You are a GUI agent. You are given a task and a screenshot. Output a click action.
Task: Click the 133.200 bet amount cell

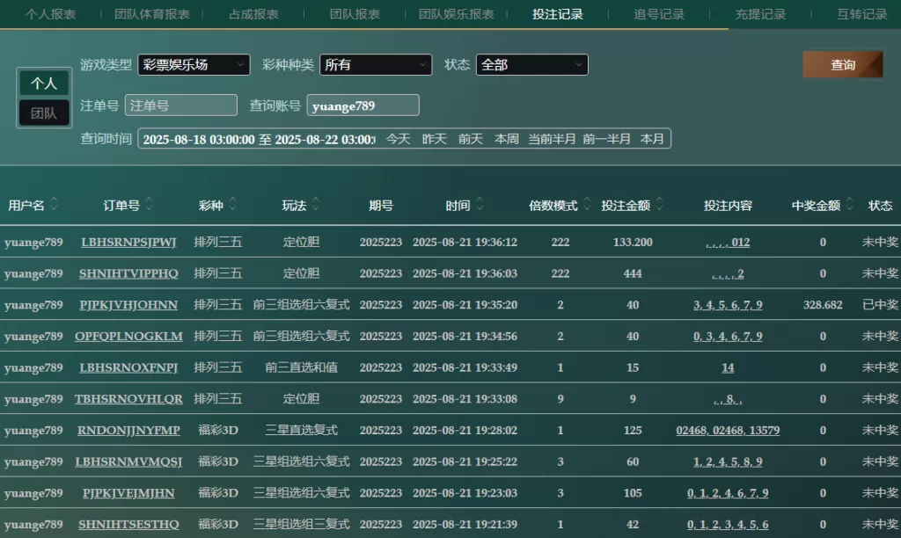click(633, 243)
